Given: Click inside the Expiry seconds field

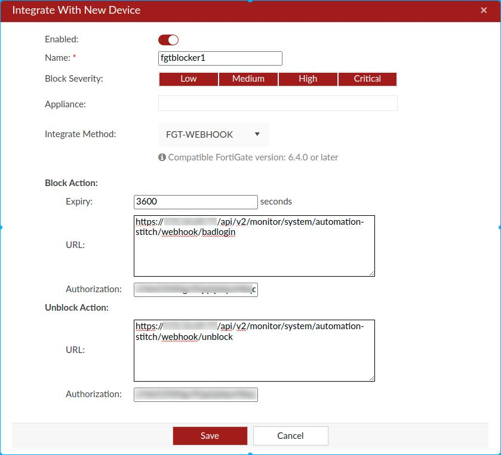Looking at the screenshot, I should [x=195, y=202].
